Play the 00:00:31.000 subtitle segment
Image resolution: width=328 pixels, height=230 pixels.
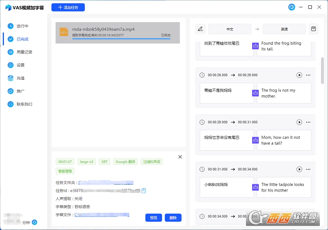[x=299, y=169]
